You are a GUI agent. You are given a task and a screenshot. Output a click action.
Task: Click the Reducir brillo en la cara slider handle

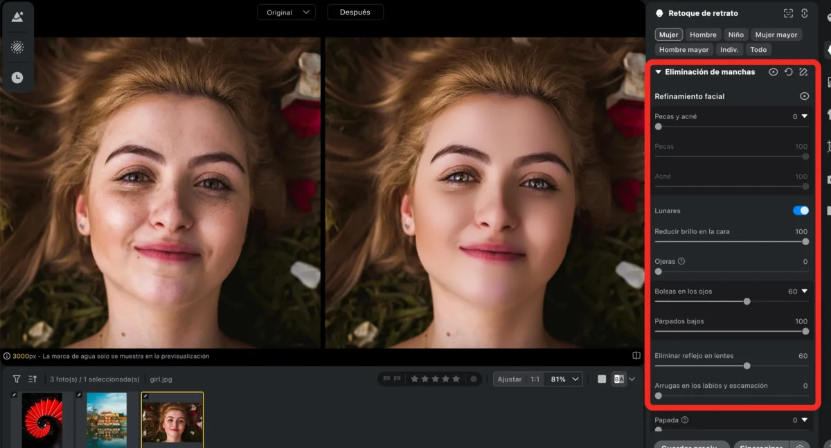[x=805, y=242]
